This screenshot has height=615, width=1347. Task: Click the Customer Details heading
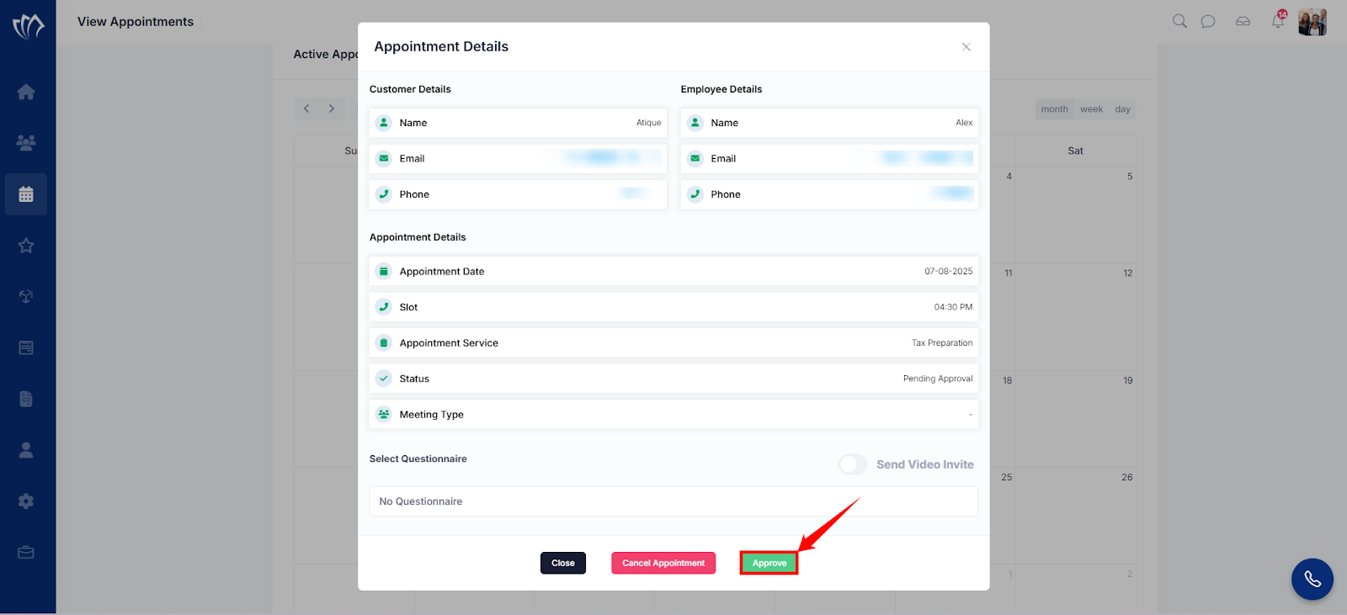[x=410, y=89]
